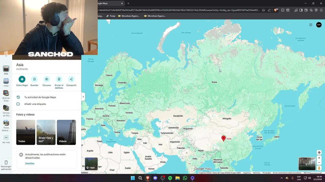The height and width of the screenshot is (182, 325).
Task: Open File Explorer from the taskbar
Action: 177,178
